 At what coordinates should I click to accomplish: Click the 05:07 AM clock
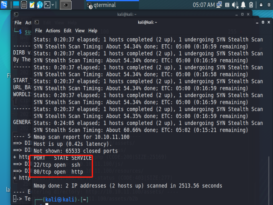pos(203,5)
